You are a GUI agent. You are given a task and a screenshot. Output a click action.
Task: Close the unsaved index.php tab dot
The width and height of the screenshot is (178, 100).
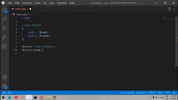(30, 9)
